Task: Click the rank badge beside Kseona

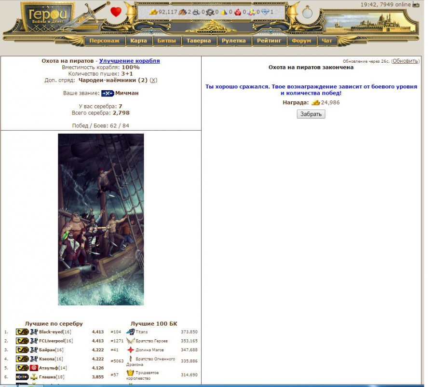Action: point(22,359)
